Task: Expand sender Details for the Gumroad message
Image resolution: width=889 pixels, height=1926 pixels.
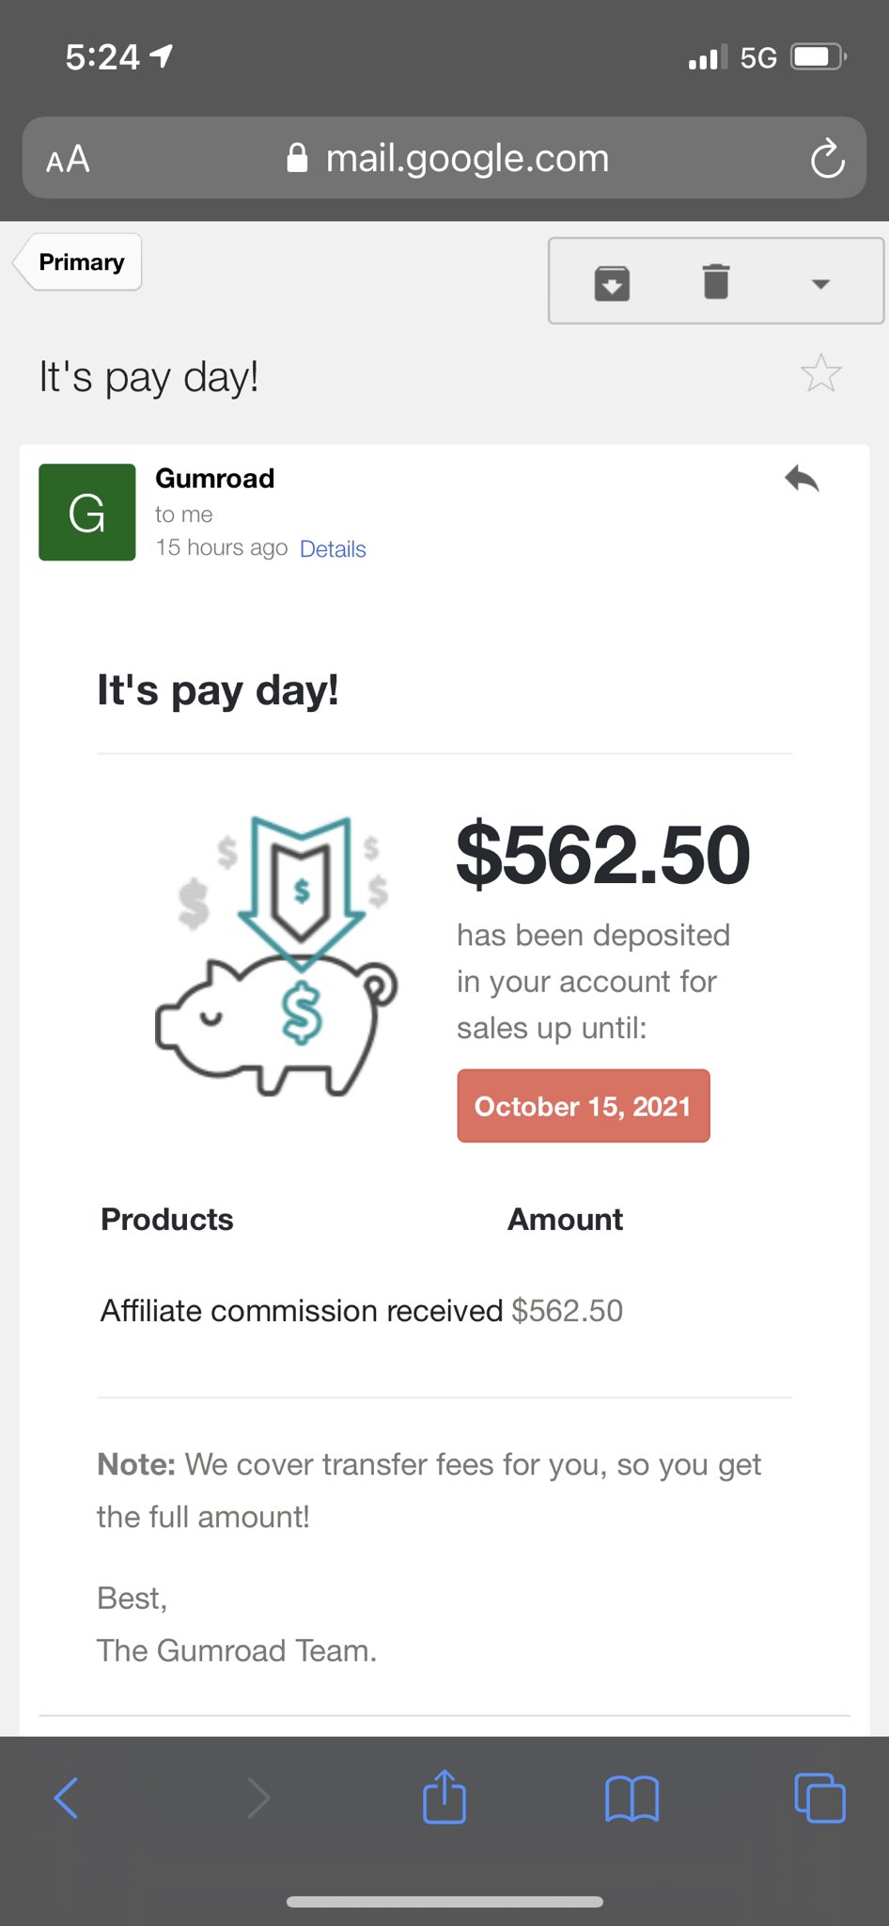Action: [x=332, y=548]
